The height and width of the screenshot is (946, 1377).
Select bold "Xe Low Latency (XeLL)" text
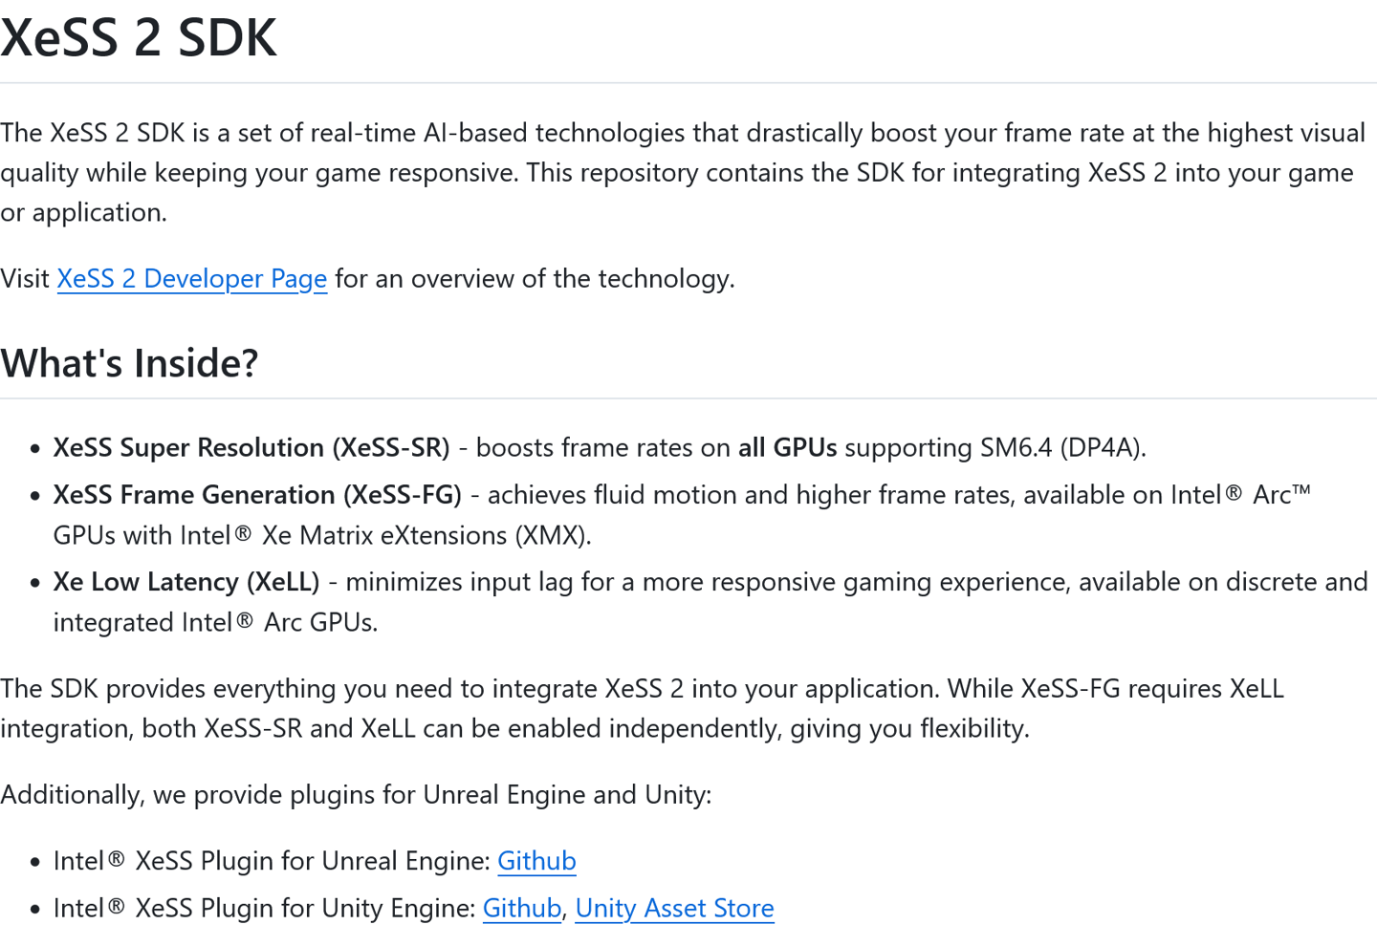186,582
